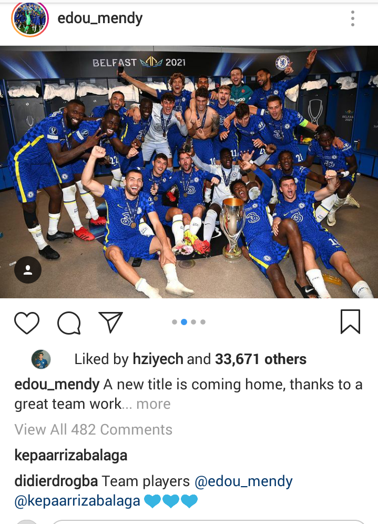Image resolution: width=378 pixels, height=524 pixels.
Task: Open three-dot post options menu
Action: click(353, 18)
